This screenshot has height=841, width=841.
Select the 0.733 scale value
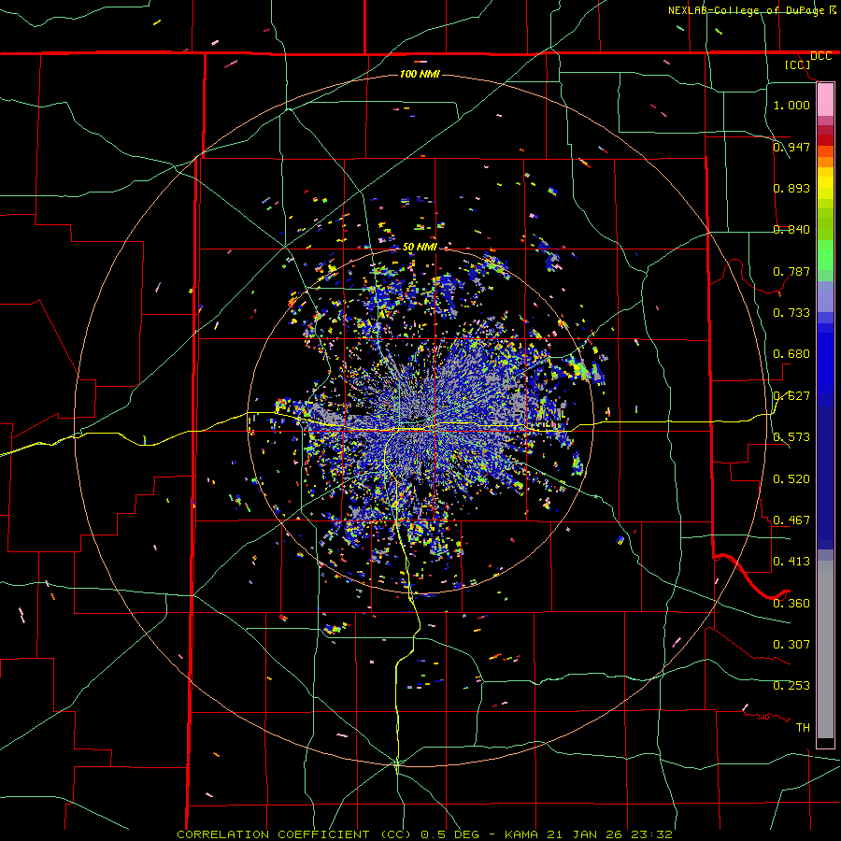791,312
